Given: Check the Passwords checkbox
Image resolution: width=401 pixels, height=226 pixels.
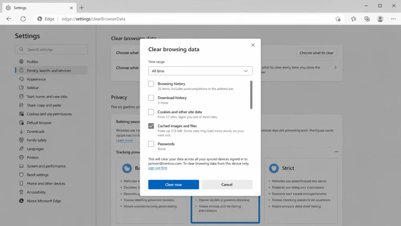Looking at the screenshot, I should [x=151, y=144].
